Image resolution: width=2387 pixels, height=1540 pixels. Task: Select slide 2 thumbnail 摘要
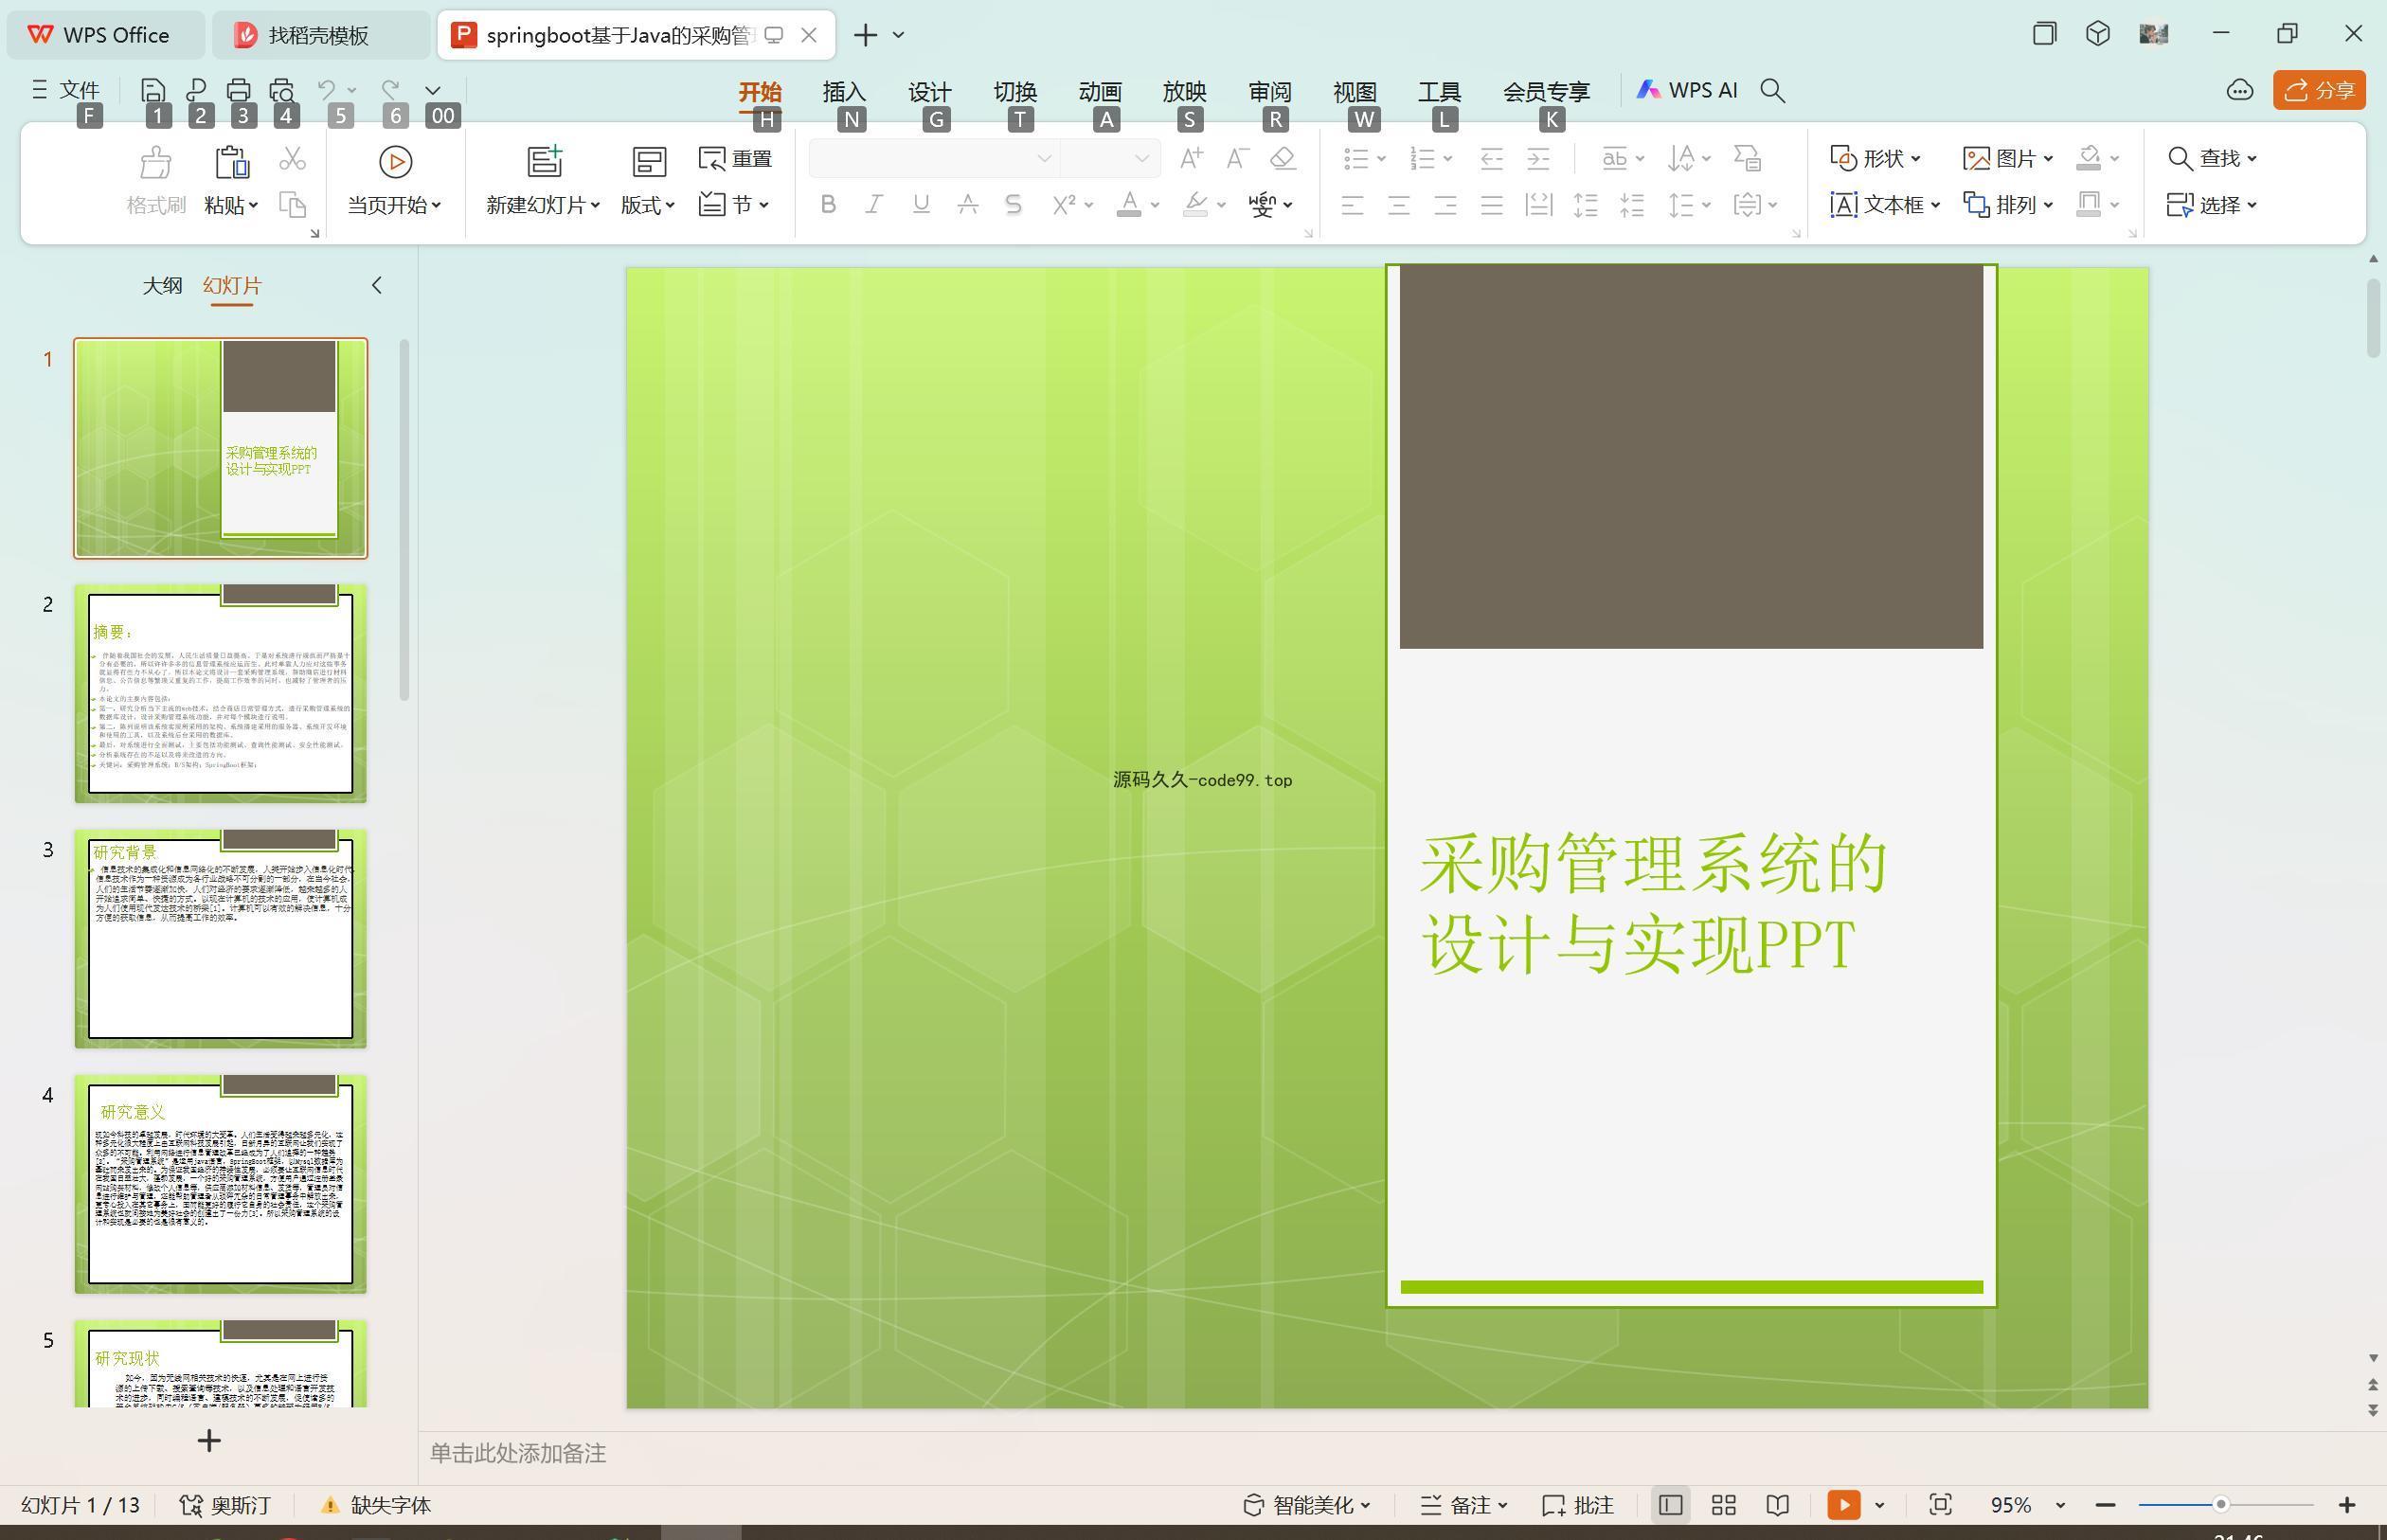click(x=220, y=694)
